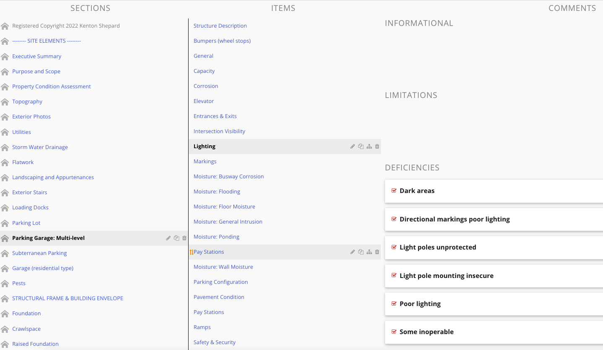Image resolution: width=603 pixels, height=350 pixels.
Task: Open the Raised Foundation section
Action: [35, 344]
